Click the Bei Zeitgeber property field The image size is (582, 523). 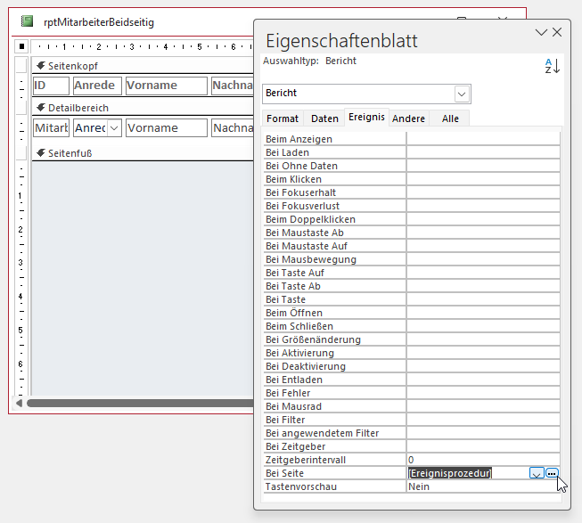coord(483,446)
